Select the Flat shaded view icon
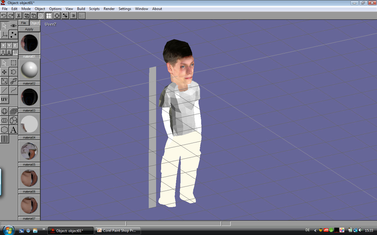Viewport: 377px width, 235px height. pyautogui.click(x=34, y=16)
